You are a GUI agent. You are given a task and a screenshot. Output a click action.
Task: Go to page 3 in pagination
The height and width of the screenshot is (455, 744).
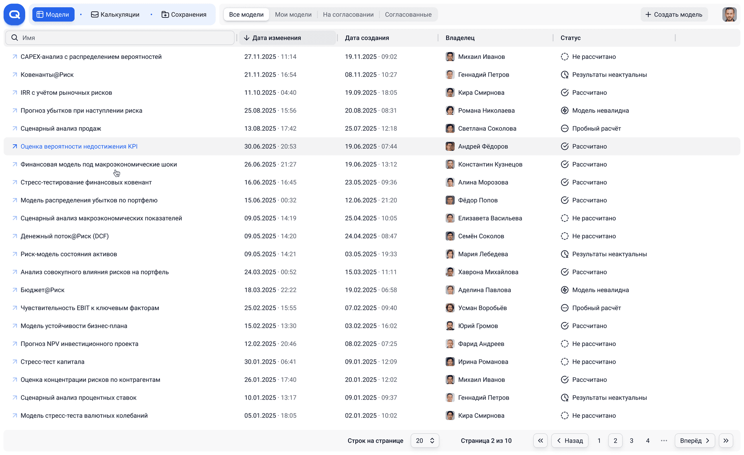tap(631, 441)
